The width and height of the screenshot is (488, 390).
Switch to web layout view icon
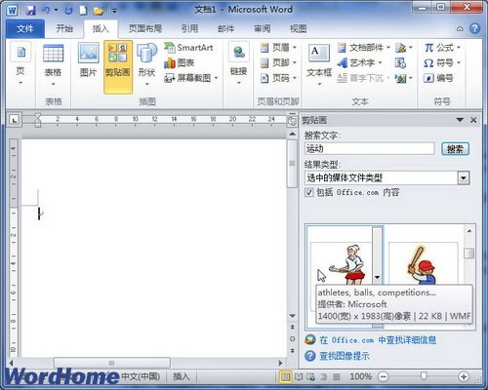coord(311,376)
